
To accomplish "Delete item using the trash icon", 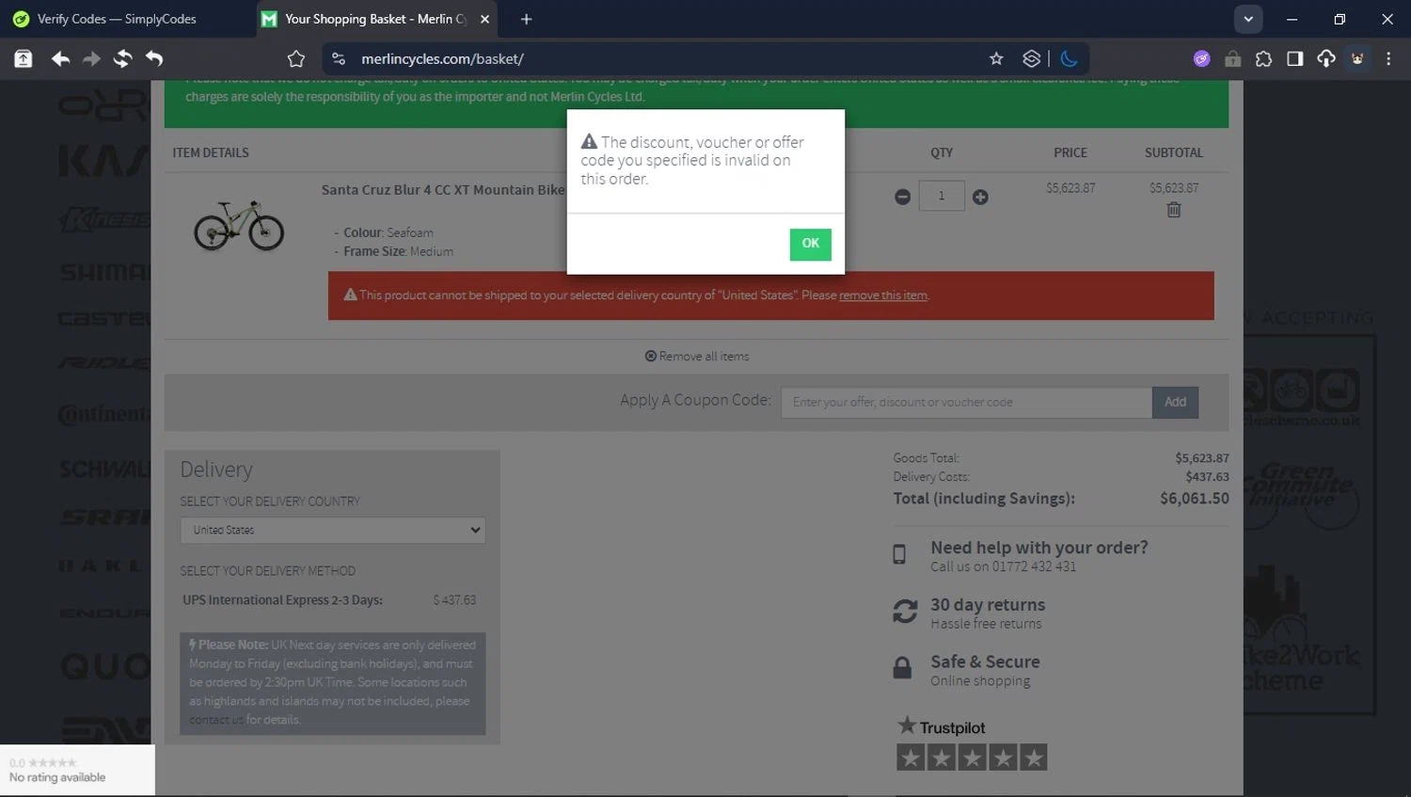I will [x=1174, y=210].
